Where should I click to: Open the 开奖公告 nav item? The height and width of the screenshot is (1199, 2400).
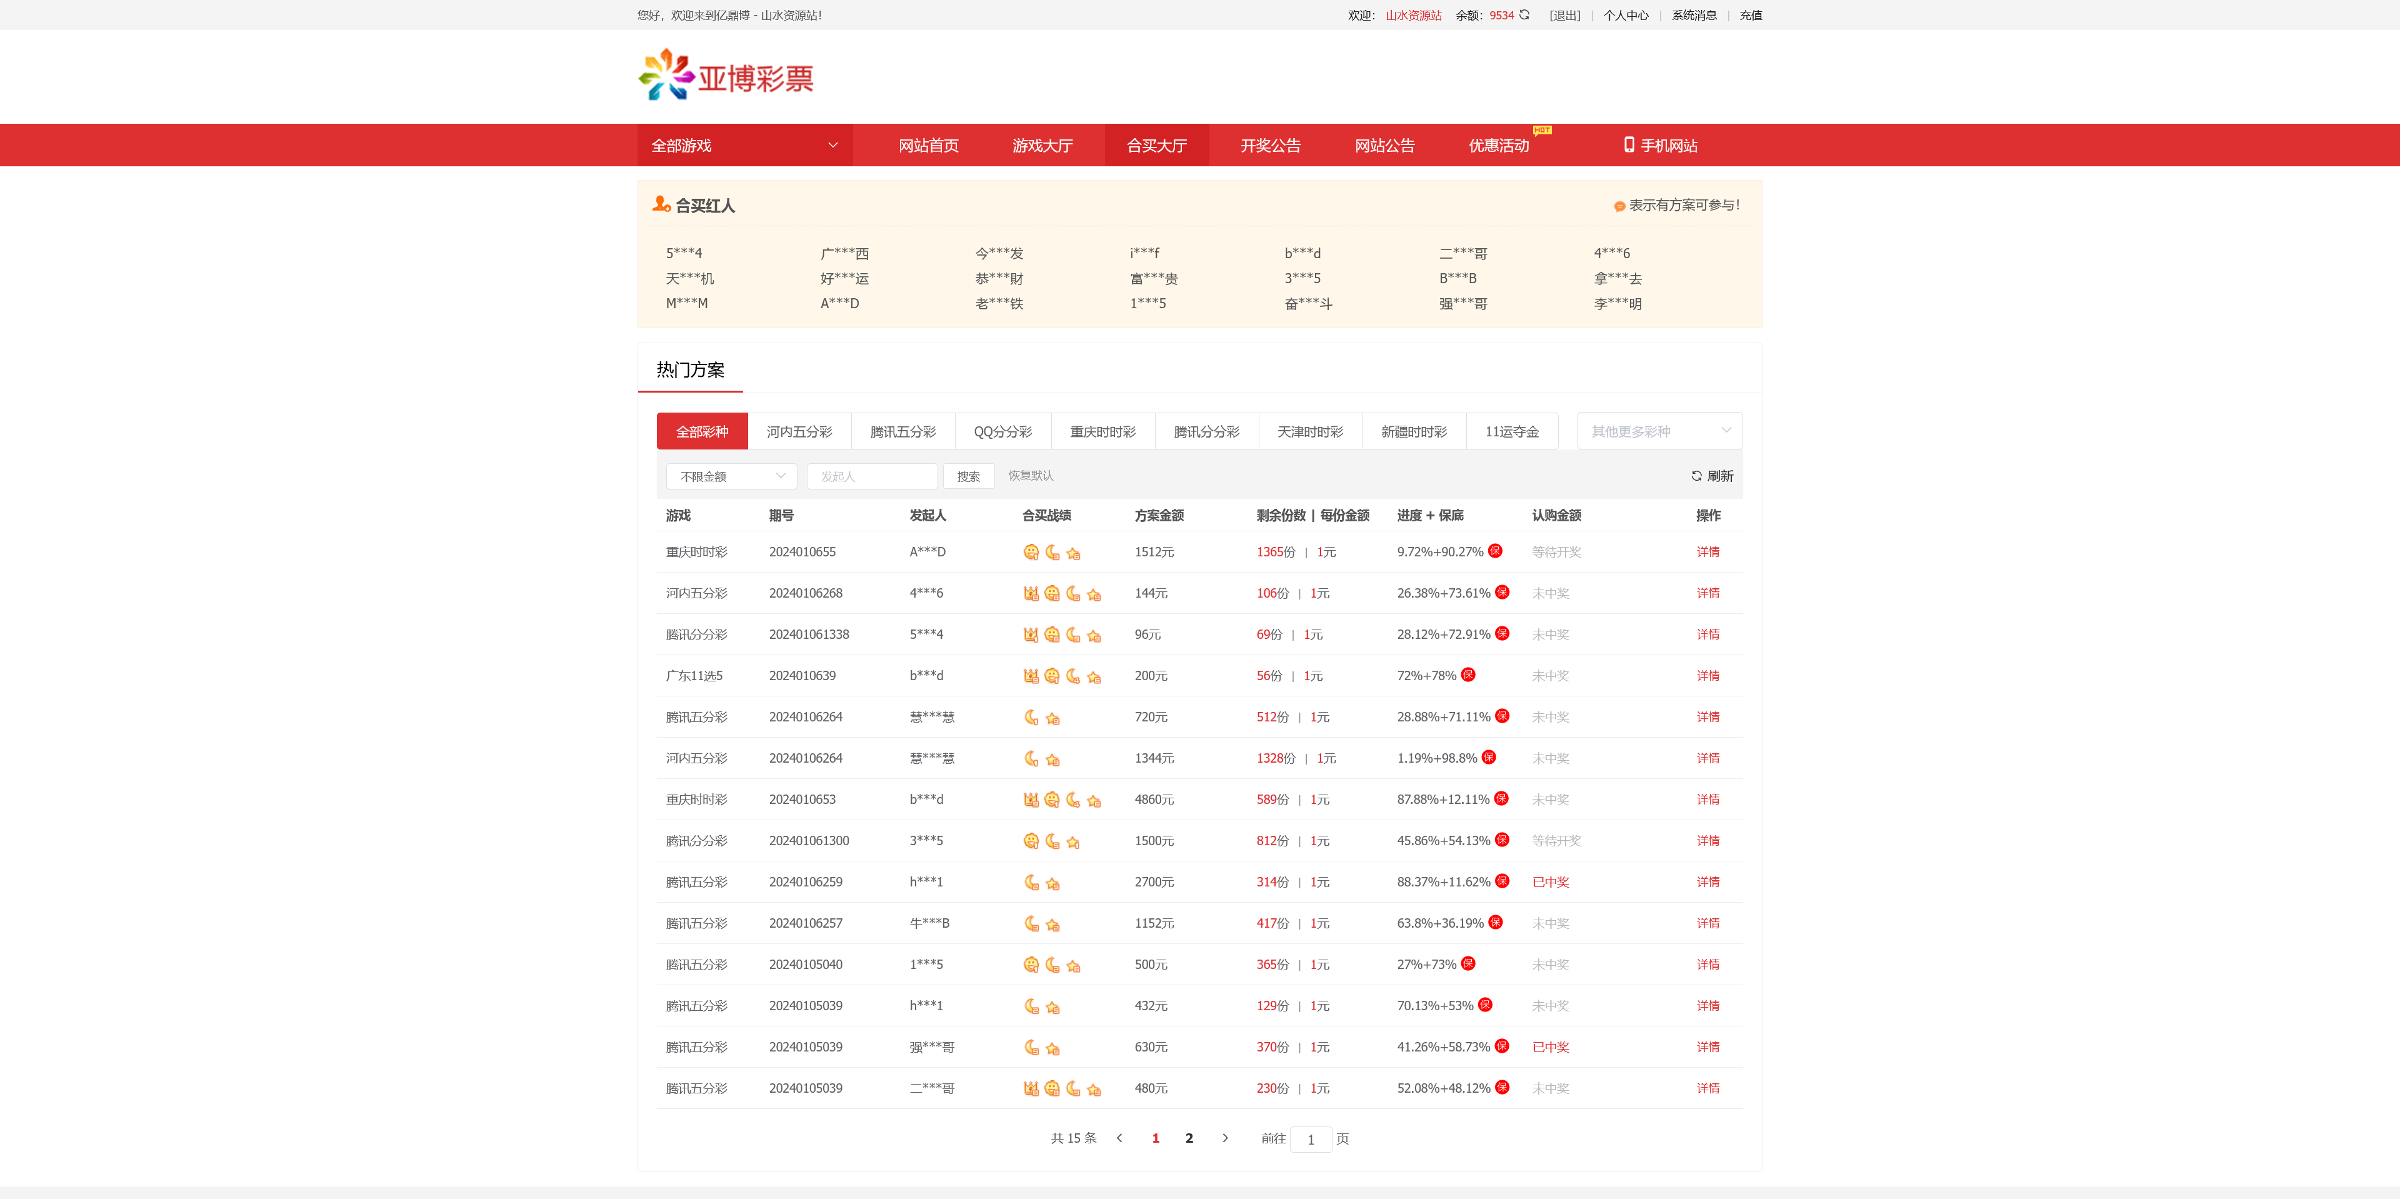click(1271, 145)
